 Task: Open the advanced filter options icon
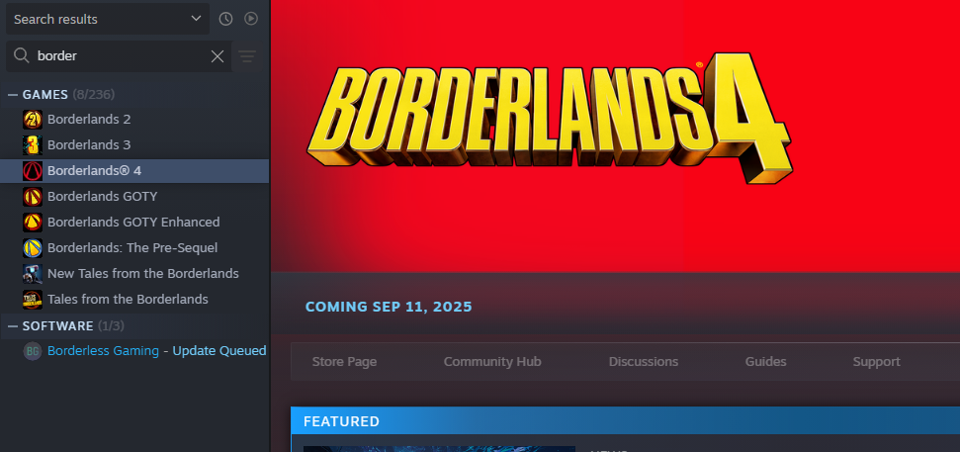click(x=247, y=56)
